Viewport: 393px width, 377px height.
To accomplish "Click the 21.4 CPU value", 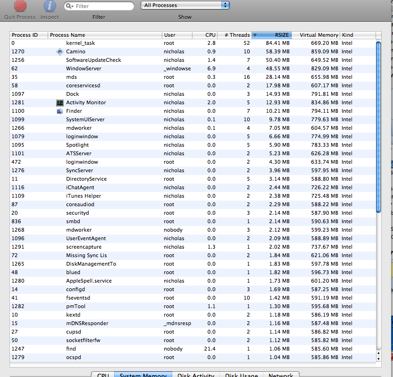I will click(x=210, y=349).
